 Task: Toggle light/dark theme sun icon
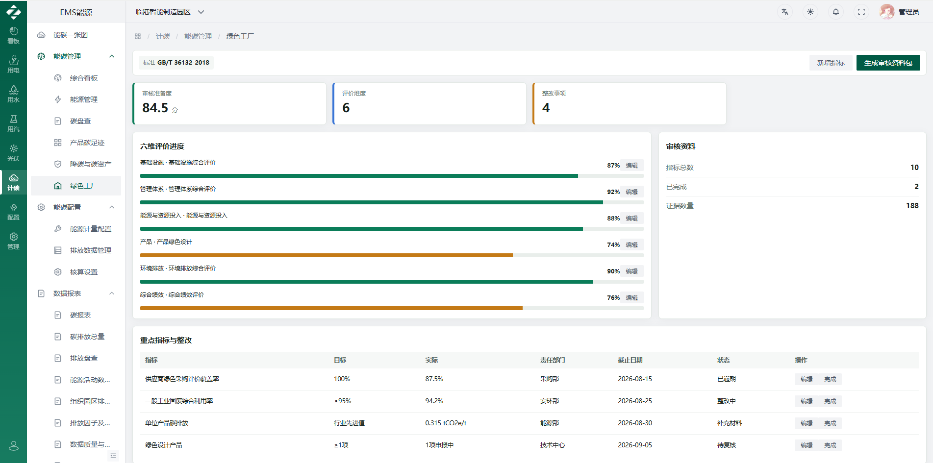[810, 12]
